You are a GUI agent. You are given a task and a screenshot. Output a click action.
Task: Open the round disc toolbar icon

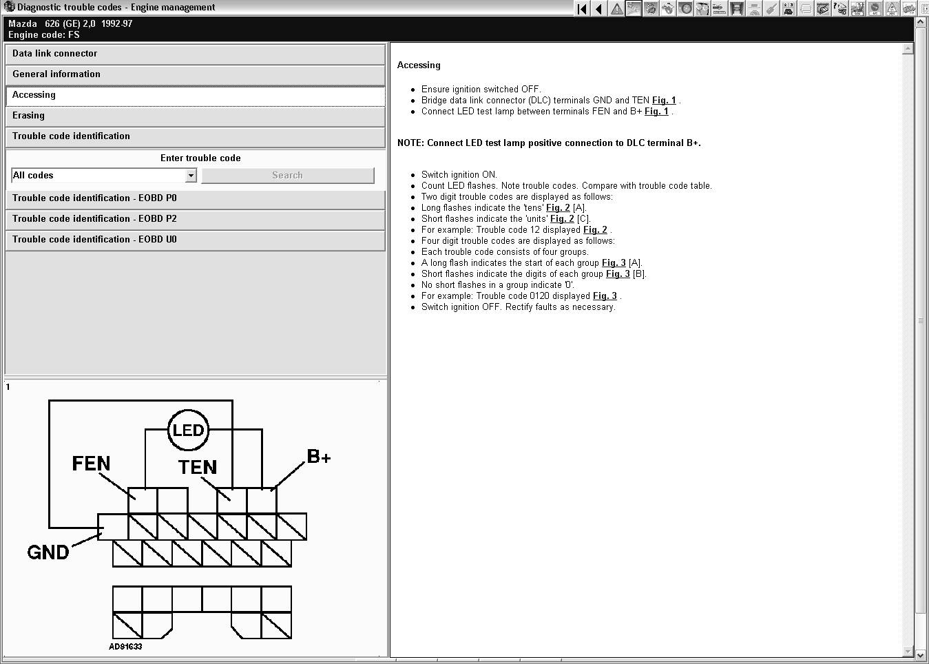[685, 8]
